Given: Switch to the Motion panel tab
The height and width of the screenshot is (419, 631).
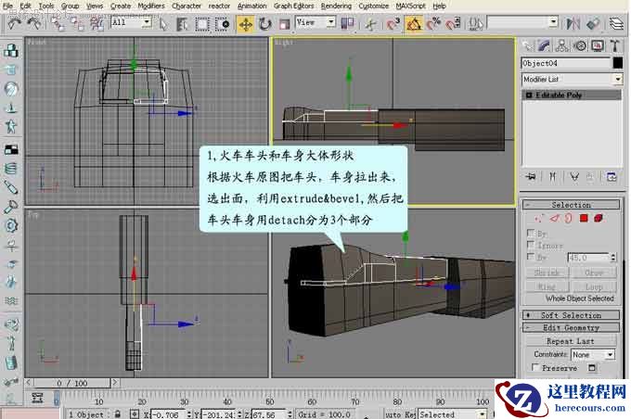Looking at the screenshot, I should (x=580, y=45).
